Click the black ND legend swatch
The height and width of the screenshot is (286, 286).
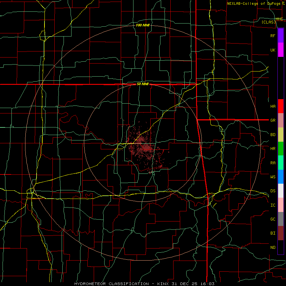point(281,247)
